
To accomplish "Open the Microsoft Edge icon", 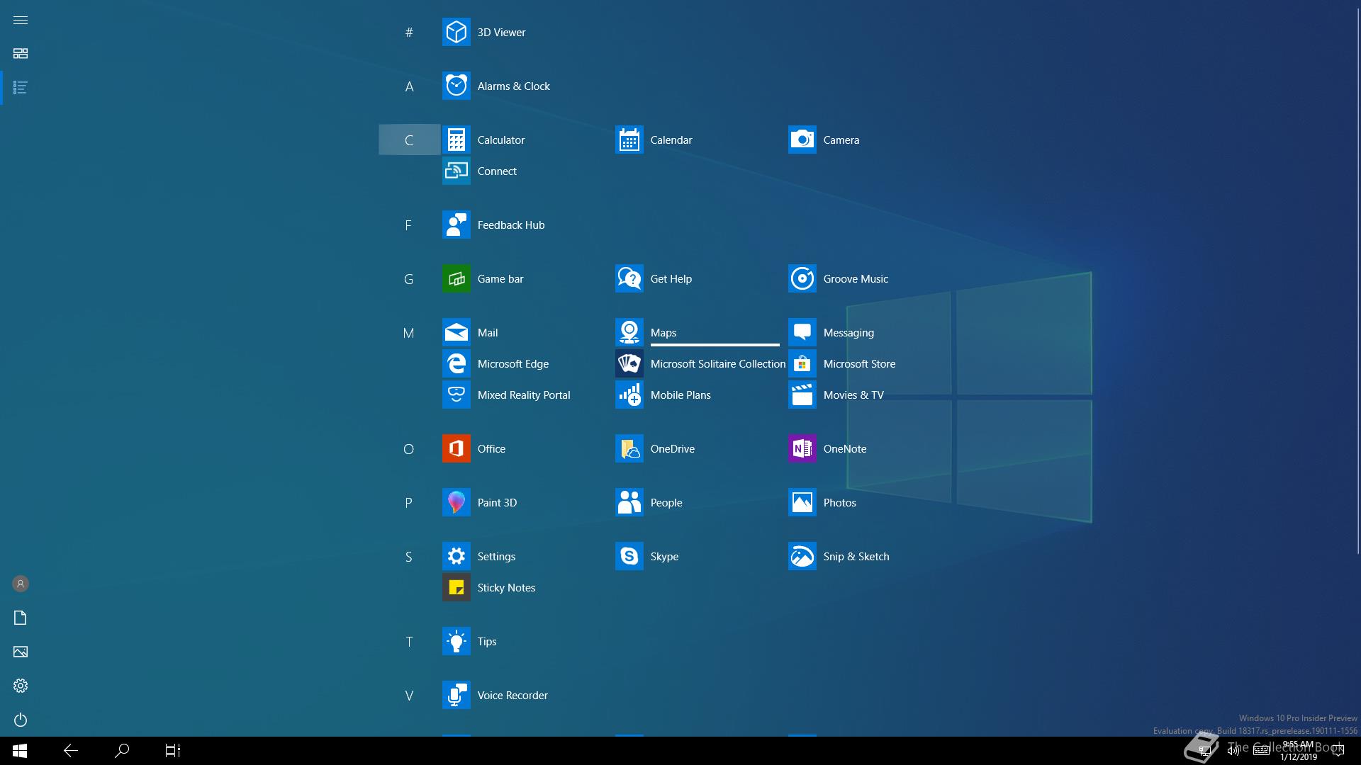I will pos(456,363).
